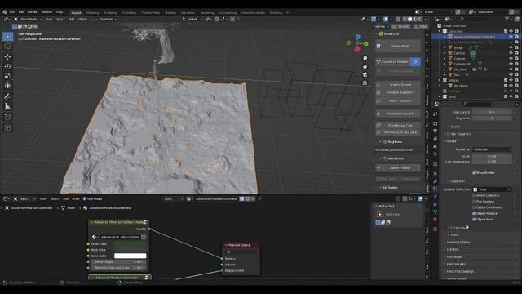The image size is (522, 294).
Task: Click the viewport zoom magnifier icon
Action: (365, 58)
